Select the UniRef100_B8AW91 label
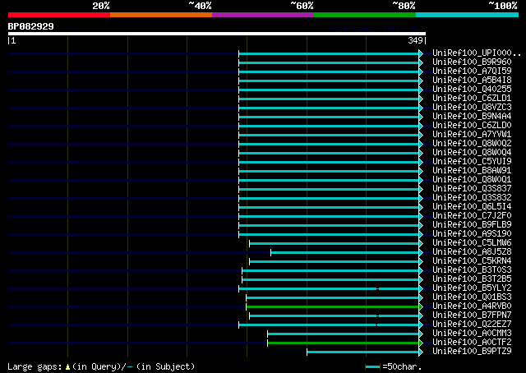Image resolution: width=526 pixels, height=373 pixels. pyautogui.click(x=472, y=171)
